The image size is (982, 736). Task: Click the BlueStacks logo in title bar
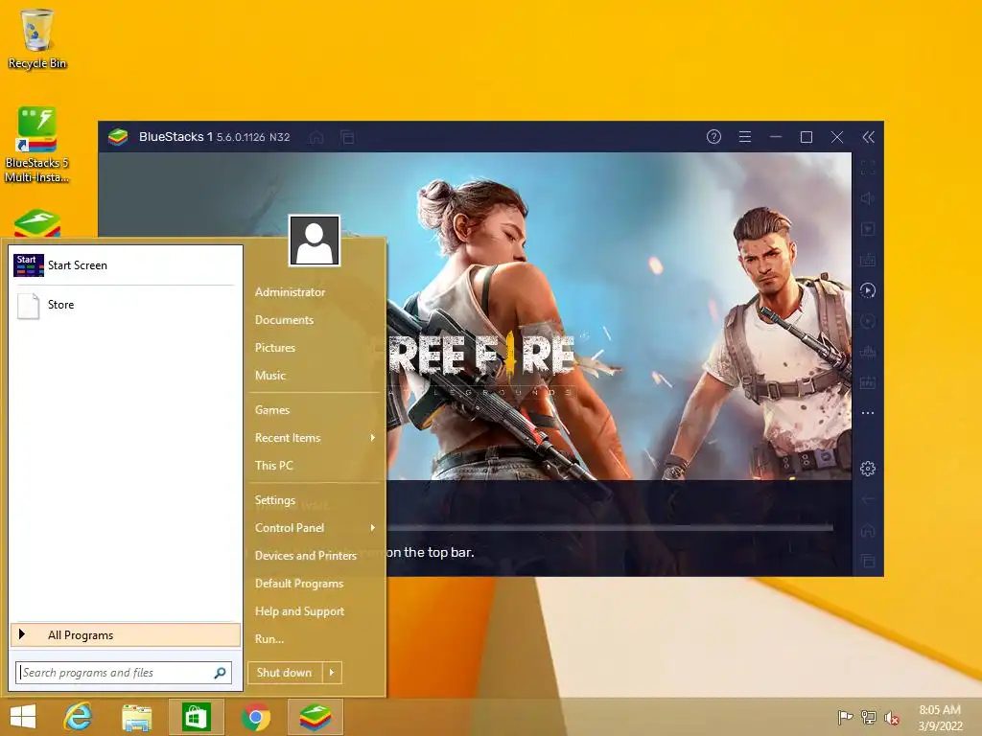118,136
